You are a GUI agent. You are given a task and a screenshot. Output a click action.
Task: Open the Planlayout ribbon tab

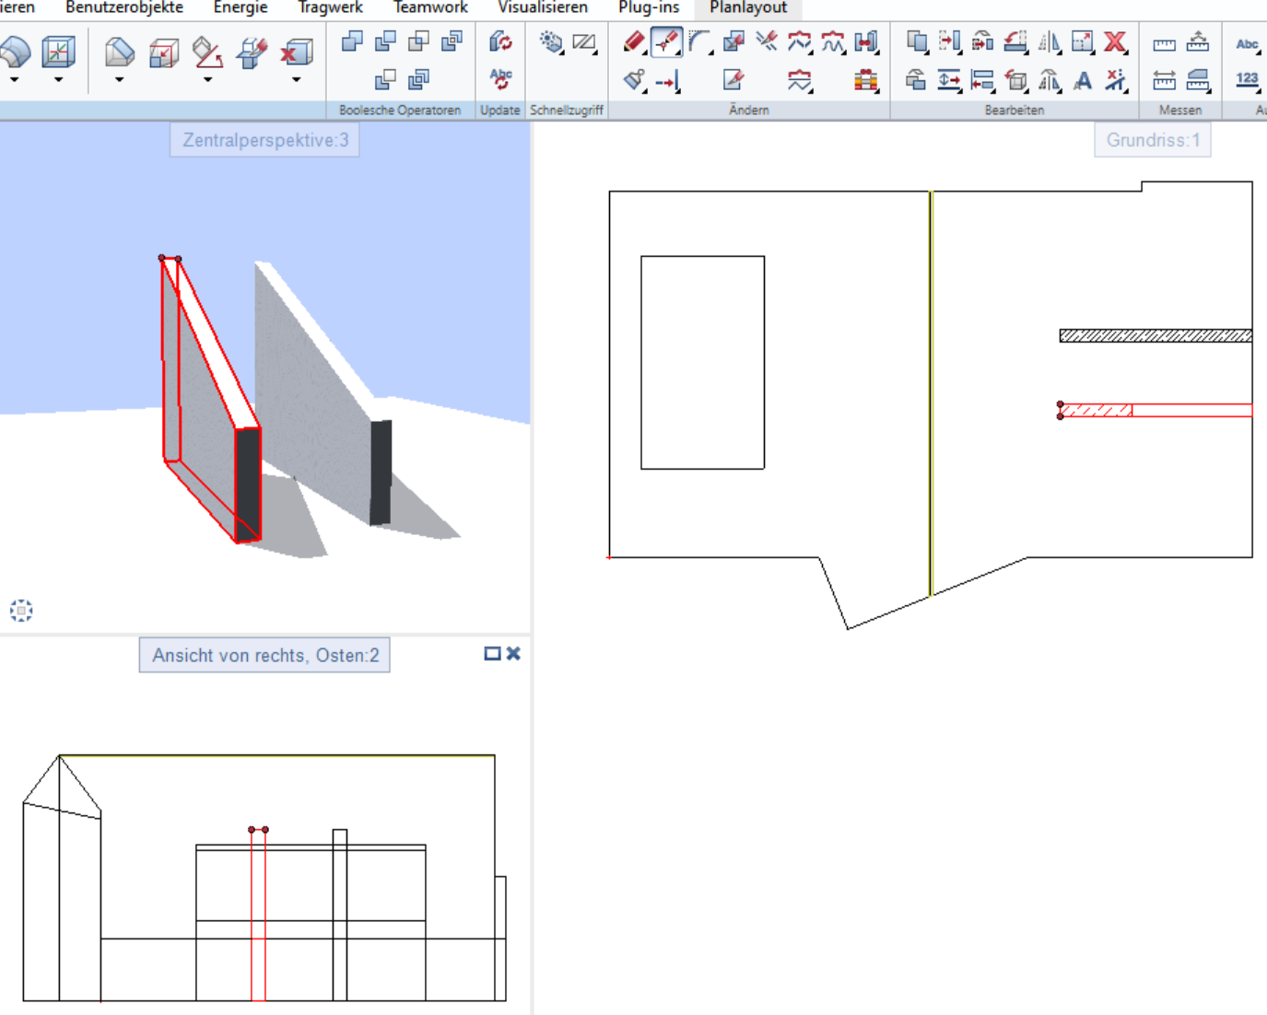pyautogui.click(x=748, y=8)
